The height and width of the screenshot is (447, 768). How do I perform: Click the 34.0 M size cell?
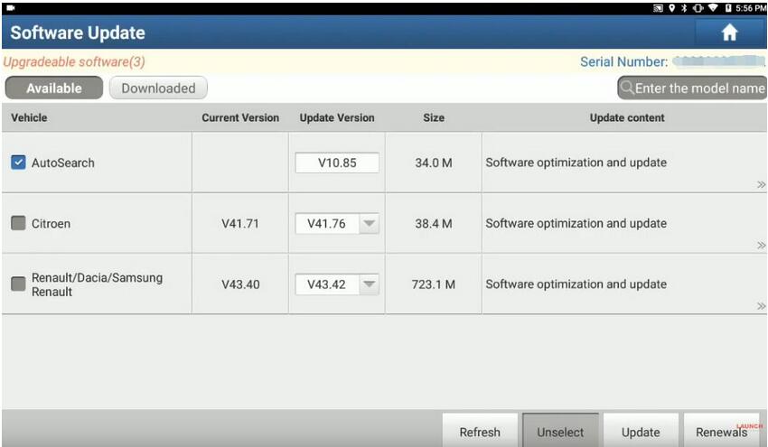click(x=434, y=163)
